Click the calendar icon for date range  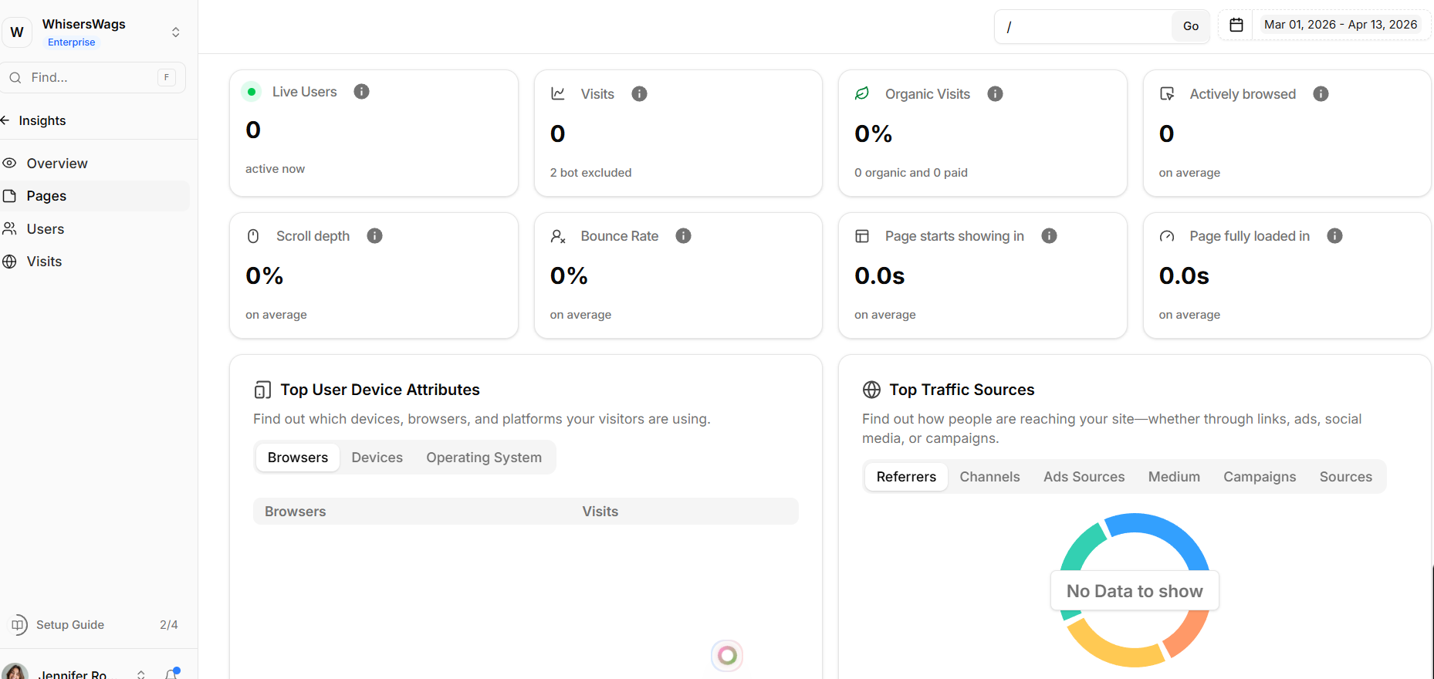pos(1236,25)
